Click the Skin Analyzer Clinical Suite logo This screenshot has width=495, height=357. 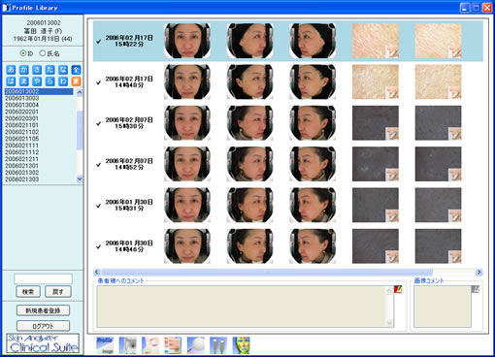[43, 343]
